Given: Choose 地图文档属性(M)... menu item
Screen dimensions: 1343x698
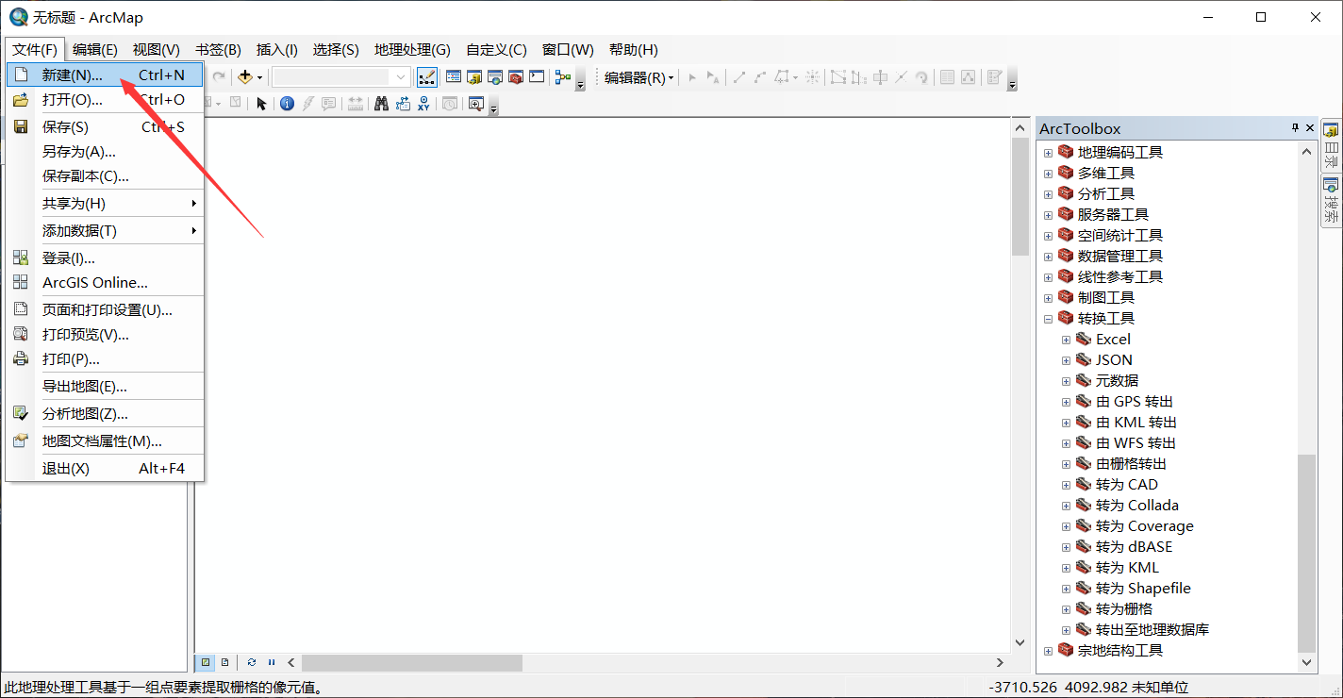Looking at the screenshot, I should [x=105, y=440].
